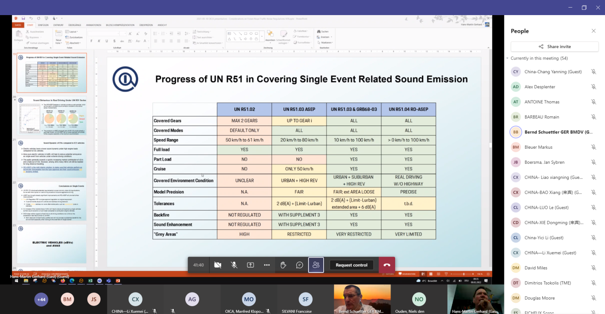Select Boersma, Jan Sybren in participant list
Screen dimensions: 605x314
(x=544, y=162)
